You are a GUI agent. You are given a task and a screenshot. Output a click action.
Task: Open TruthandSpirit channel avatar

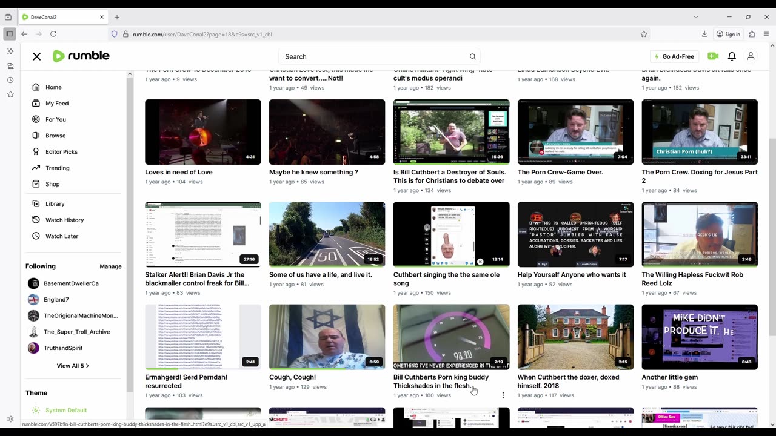(33, 348)
